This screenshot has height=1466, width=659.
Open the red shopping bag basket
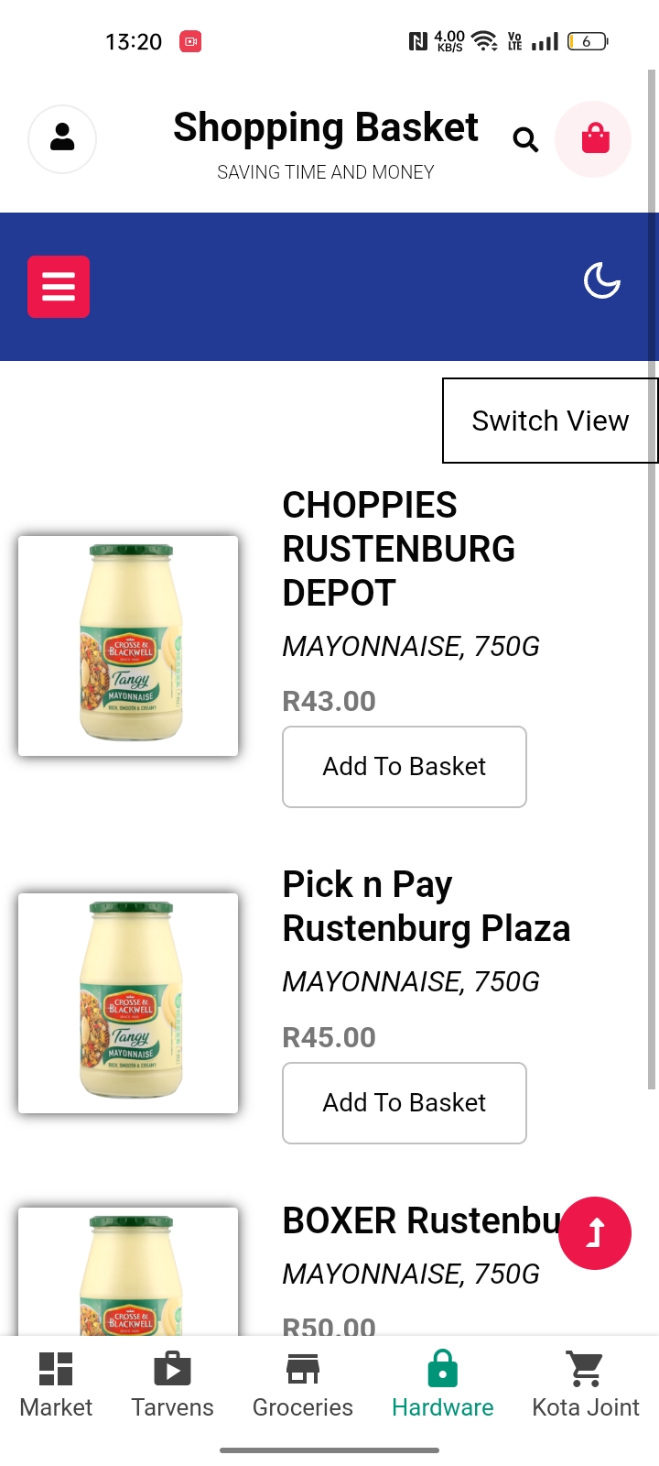(595, 138)
